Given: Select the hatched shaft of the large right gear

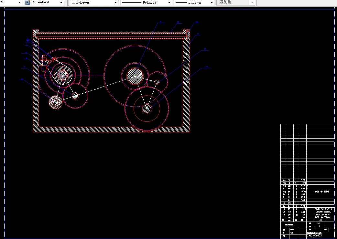Looking at the screenshot, I should click(x=135, y=76).
